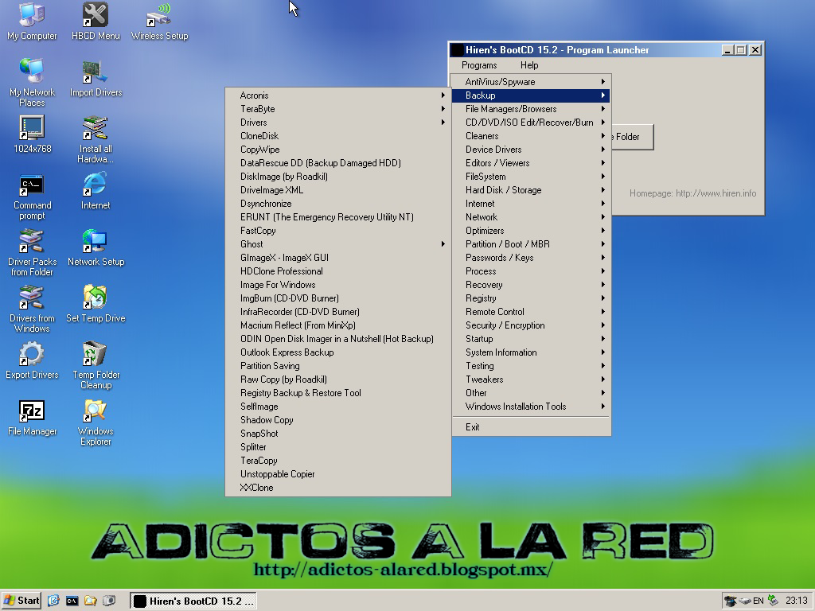815x611 pixels.
Task: Expand the Acronis backup submenu
Action: pos(337,95)
